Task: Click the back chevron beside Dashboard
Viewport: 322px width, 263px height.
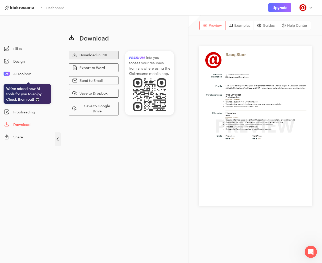Action: pyautogui.click(x=42, y=8)
